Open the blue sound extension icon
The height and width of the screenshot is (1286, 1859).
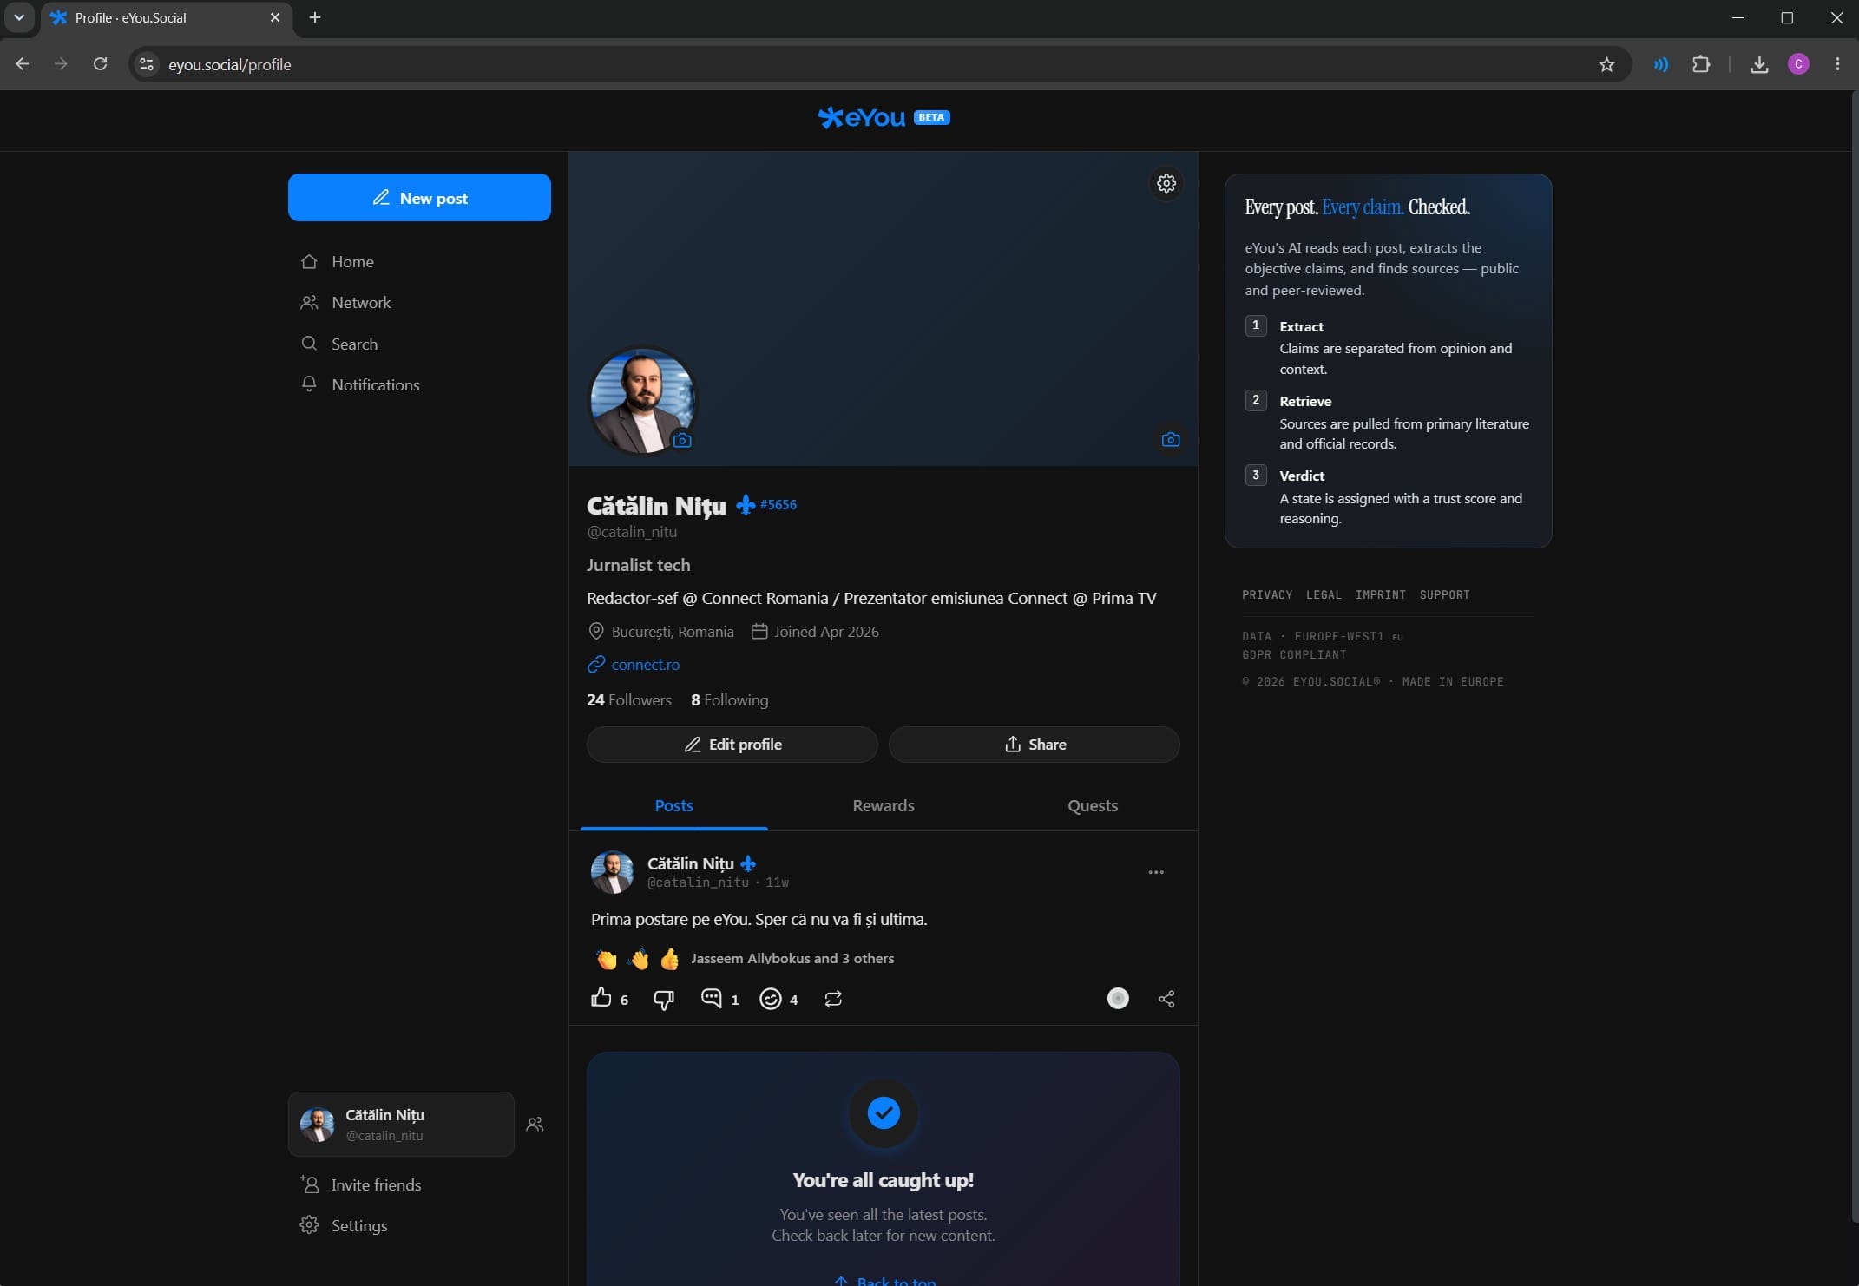1660,64
